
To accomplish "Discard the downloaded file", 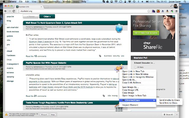I will click(x=44, y=115).
